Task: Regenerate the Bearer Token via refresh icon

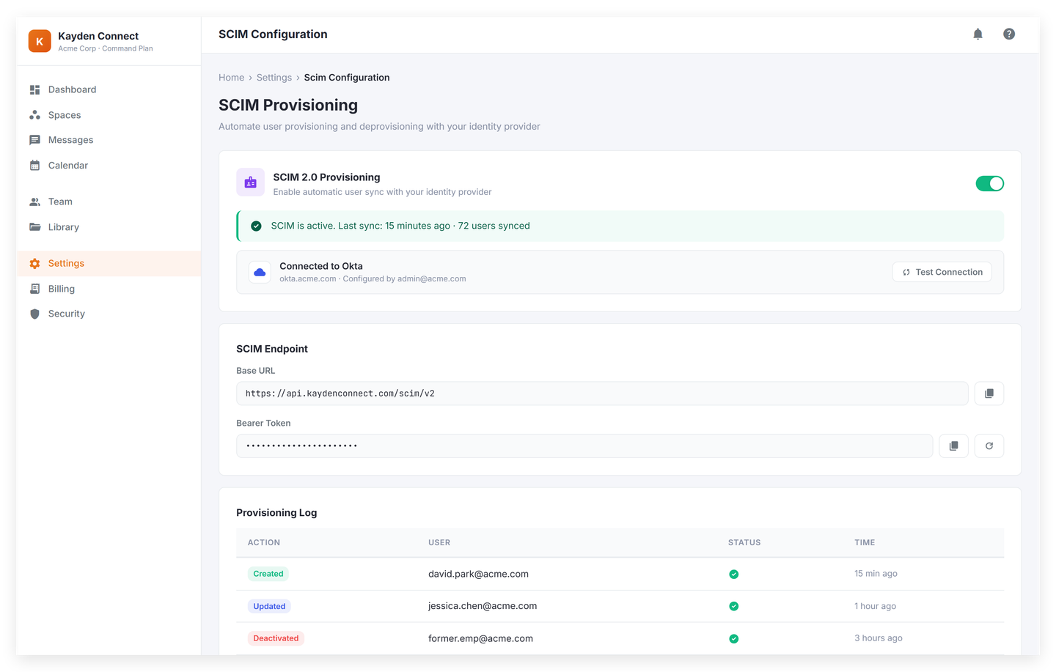Action: coord(989,446)
